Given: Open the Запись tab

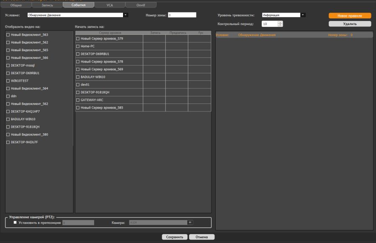Looking at the screenshot, I should 47,5.
